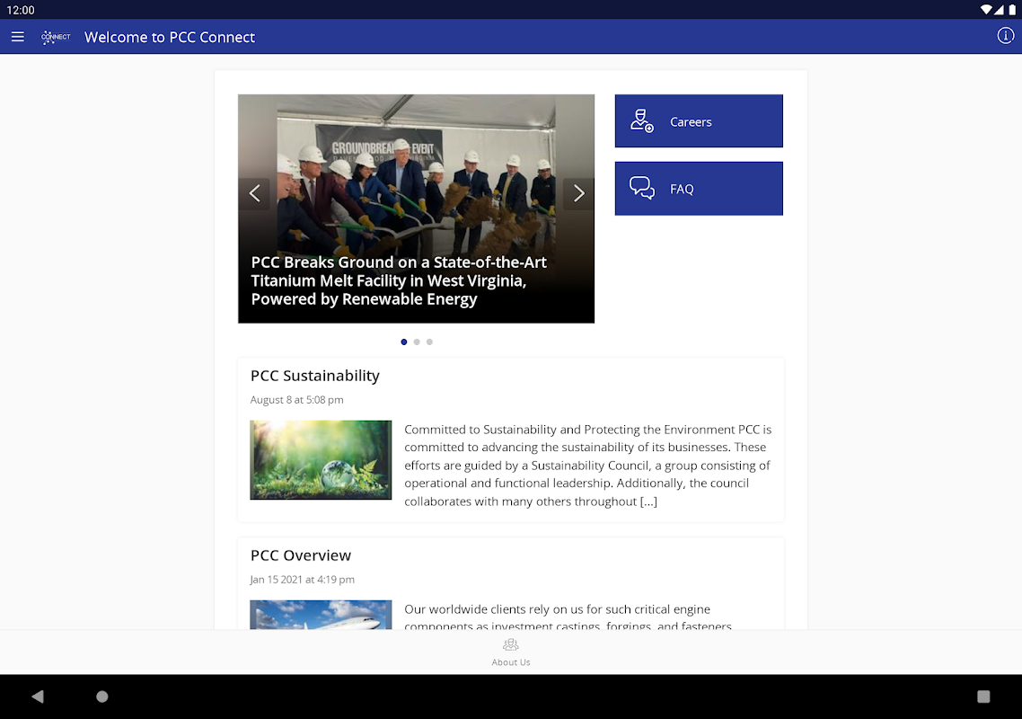Viewport: 1022px width, 719px height.
Task: Tap the PCC Connect logo
Action: tap(56, 37)
